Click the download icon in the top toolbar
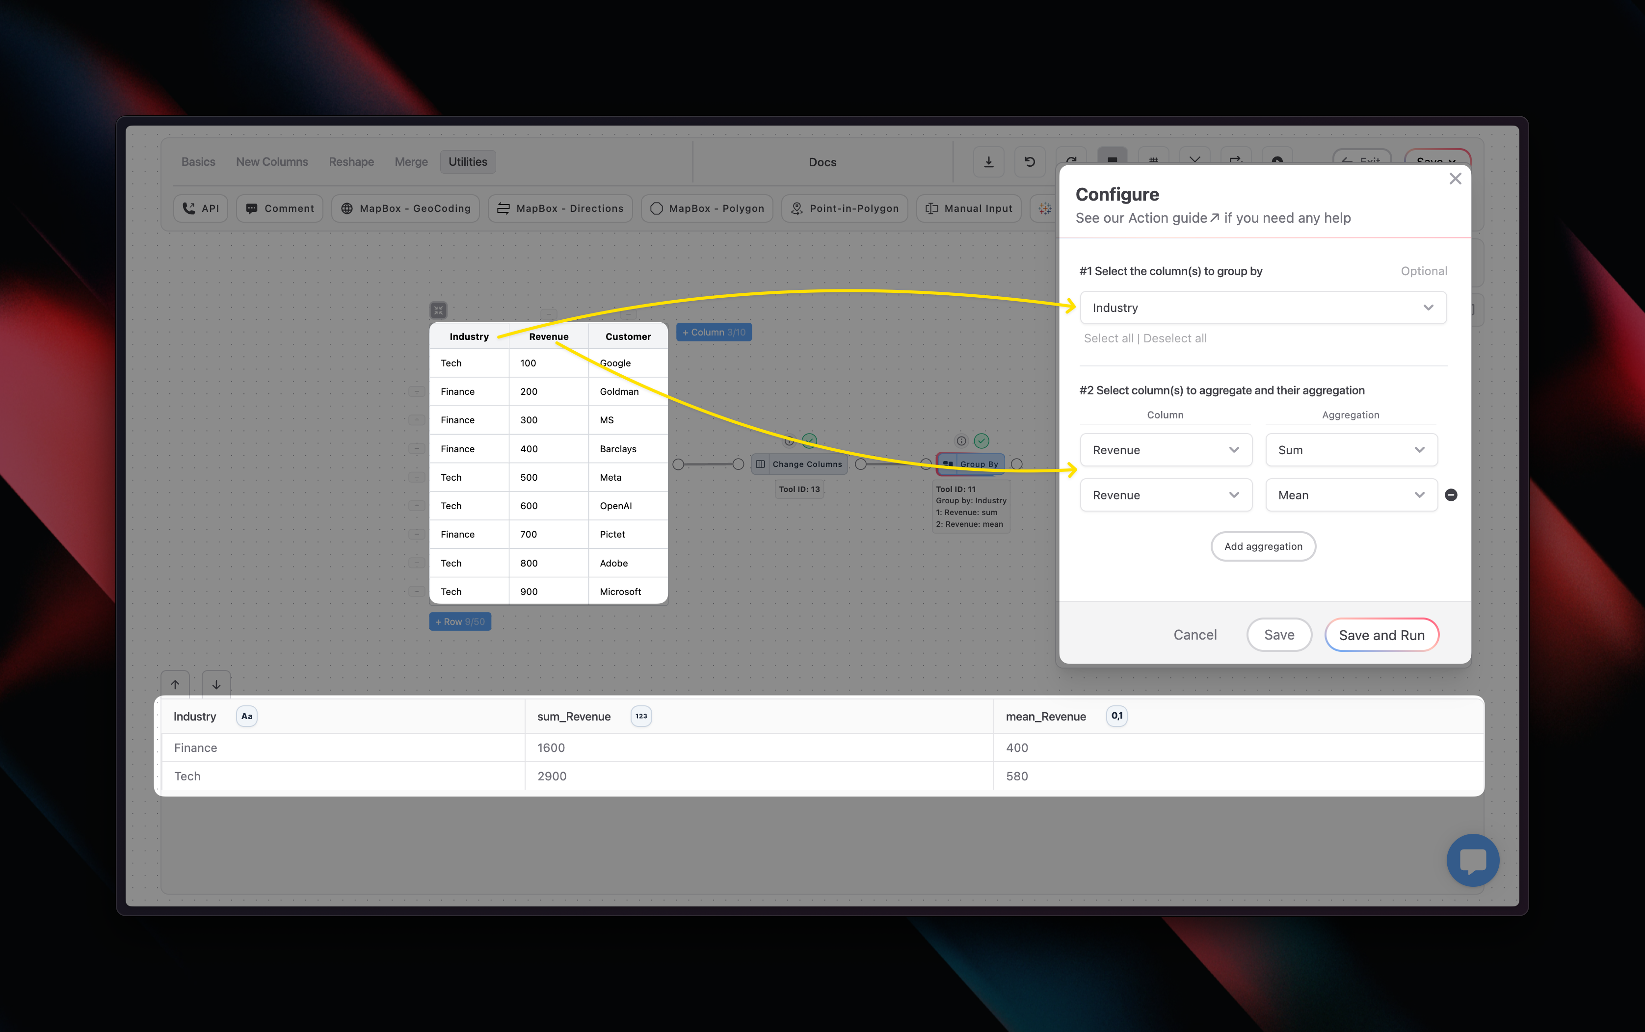Image resolution: width=1645 pixels, height=1032 pixels. click(x=988, y=162)
